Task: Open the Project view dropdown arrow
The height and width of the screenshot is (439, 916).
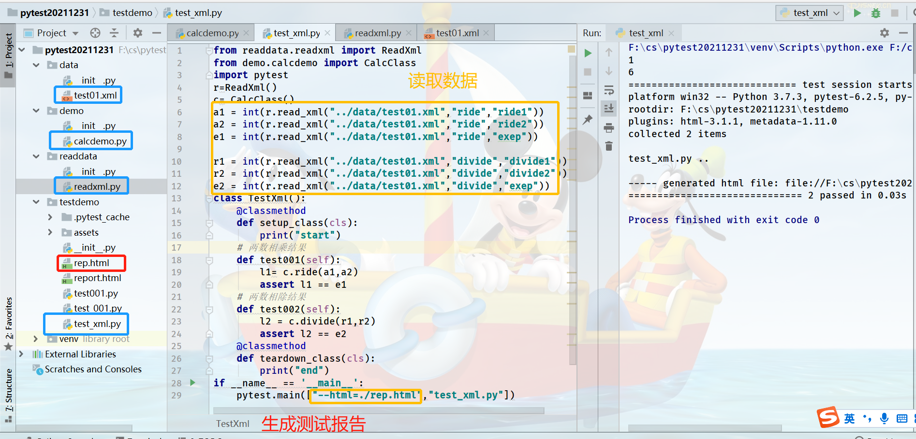Action: 75,33
